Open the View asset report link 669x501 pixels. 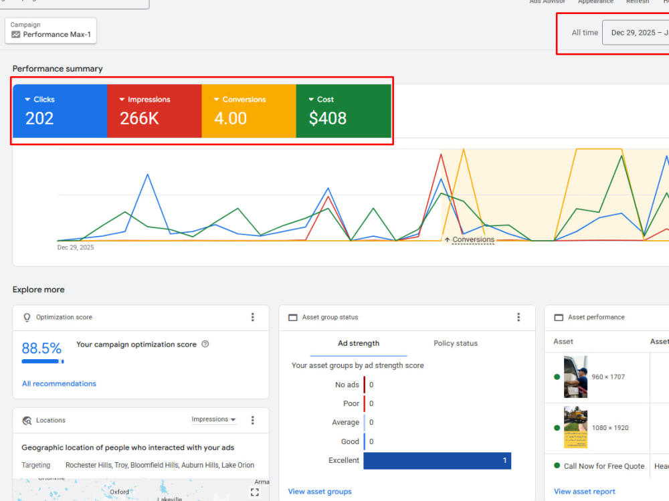585,492
